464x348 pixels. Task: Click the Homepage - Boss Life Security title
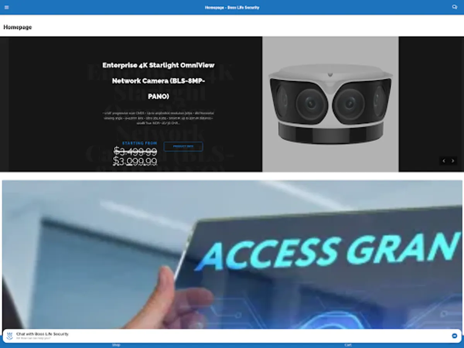pyautogui.click(x=232, y=7)
